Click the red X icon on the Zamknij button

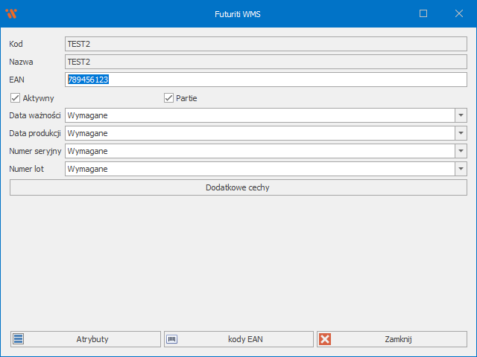coord(325,339)
